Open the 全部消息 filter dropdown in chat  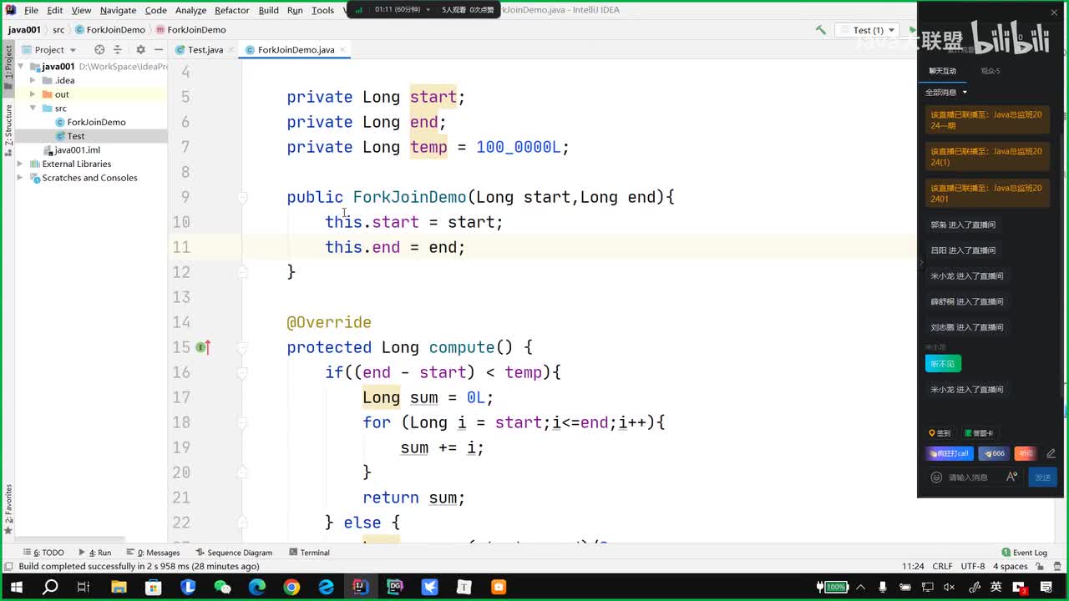946,93
